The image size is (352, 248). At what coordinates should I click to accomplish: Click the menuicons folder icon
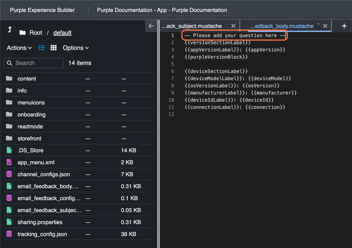tap(9, 102)
